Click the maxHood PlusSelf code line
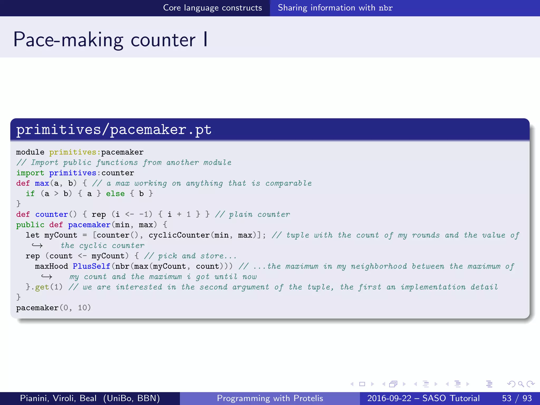Viewport: 540px width, 405px height. [x=274, y=266]
